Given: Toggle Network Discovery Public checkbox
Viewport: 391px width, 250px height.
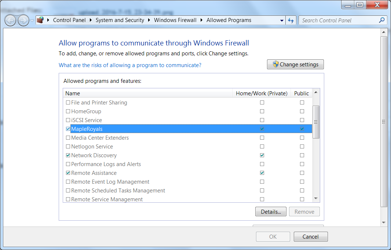Looking at the screenshot, I should click(302, 155).
